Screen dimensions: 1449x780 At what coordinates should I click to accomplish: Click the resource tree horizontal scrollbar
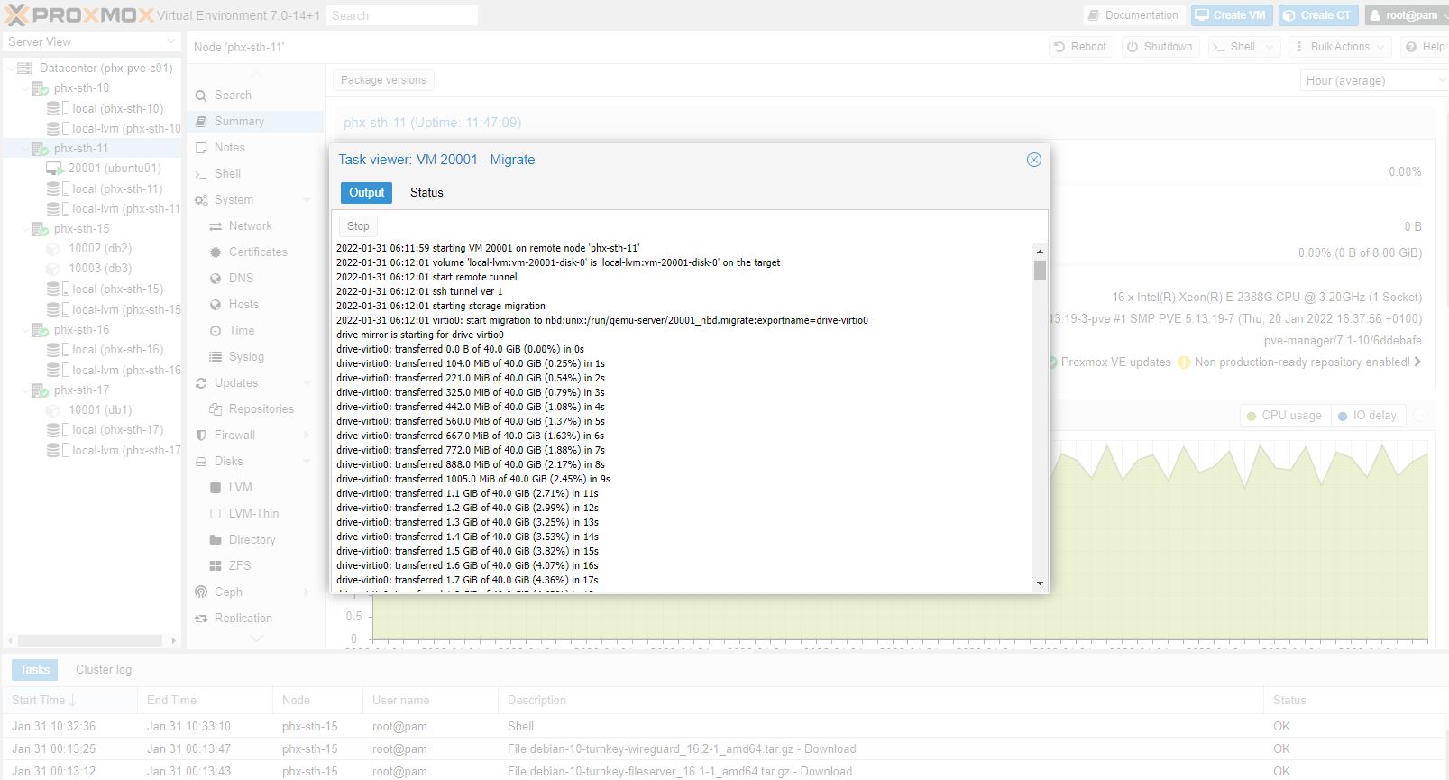point(90,640)
